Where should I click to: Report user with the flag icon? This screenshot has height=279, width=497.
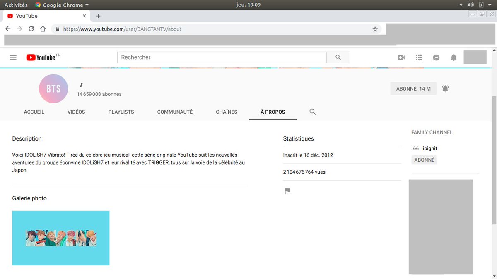[287, 191]
